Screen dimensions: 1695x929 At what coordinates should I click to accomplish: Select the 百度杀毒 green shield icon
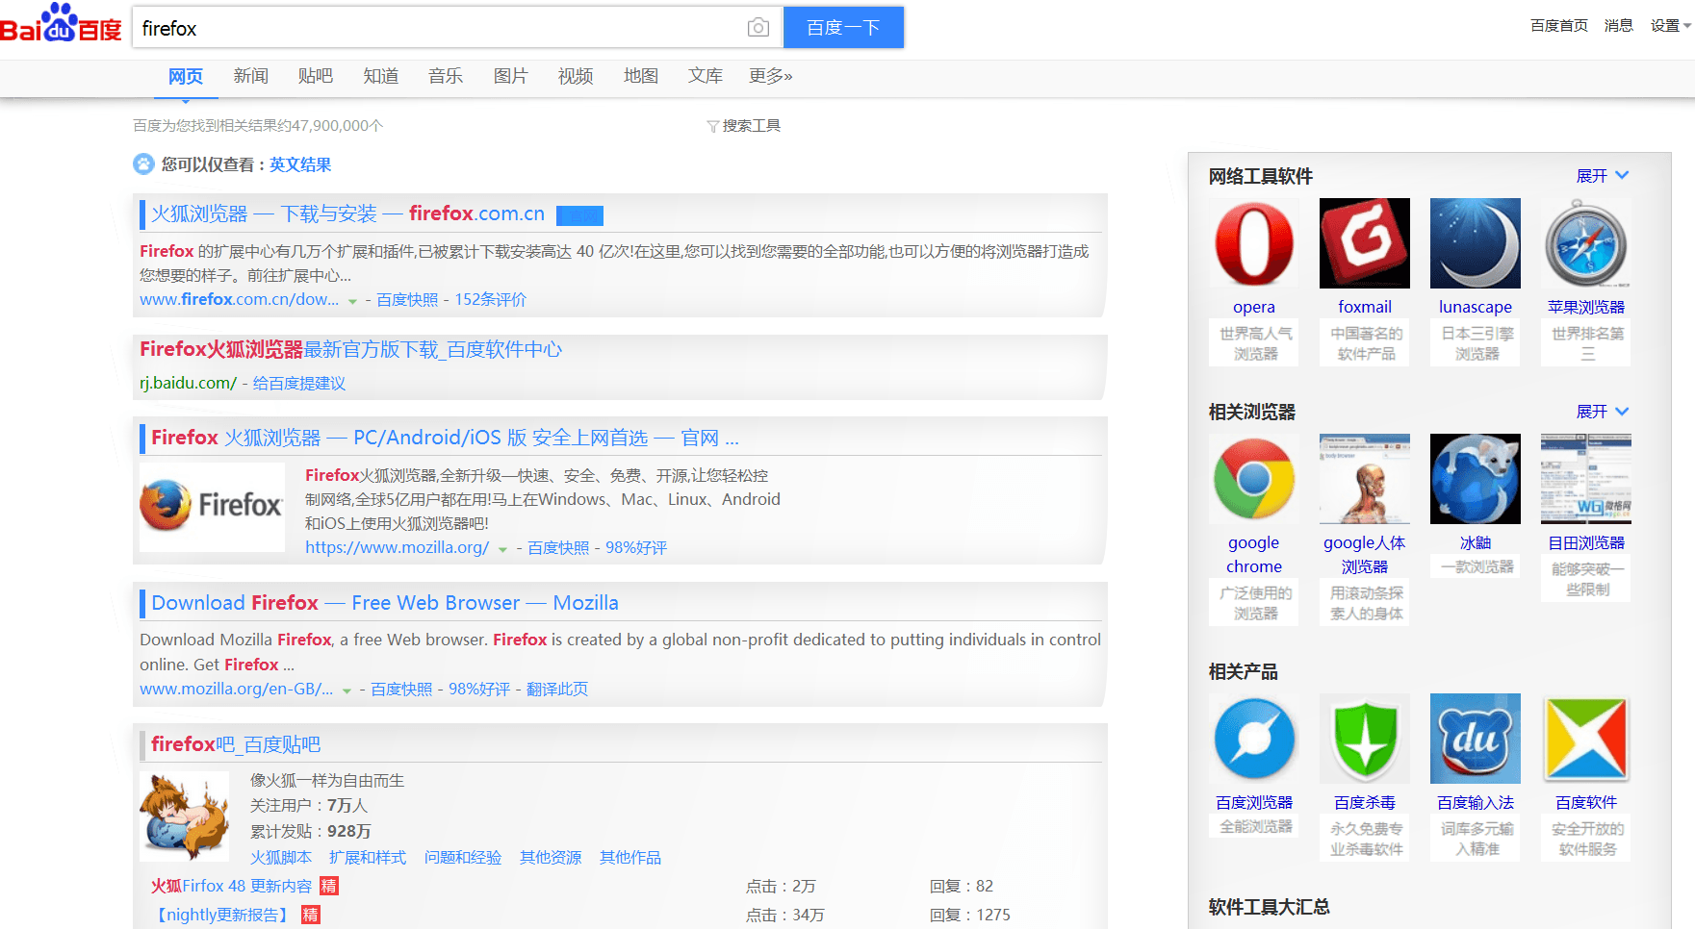[x=1364, y=739]
